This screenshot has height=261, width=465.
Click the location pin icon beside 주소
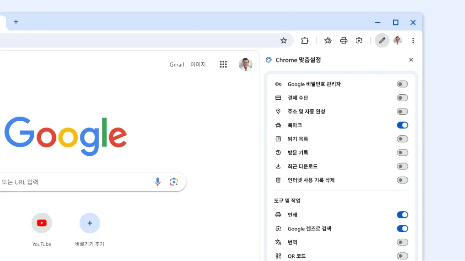pos(278,112)
